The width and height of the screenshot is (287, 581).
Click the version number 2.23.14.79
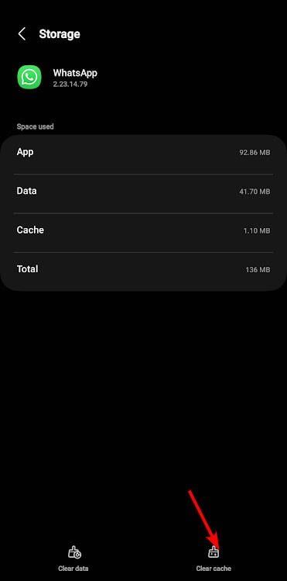click(70, 84)
